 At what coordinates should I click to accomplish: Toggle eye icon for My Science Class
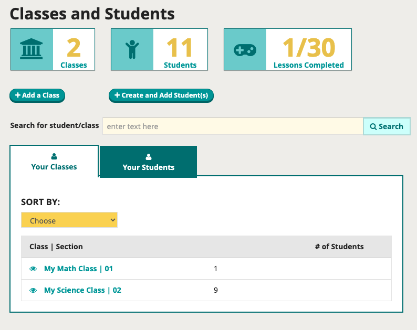tap(33, 291)
